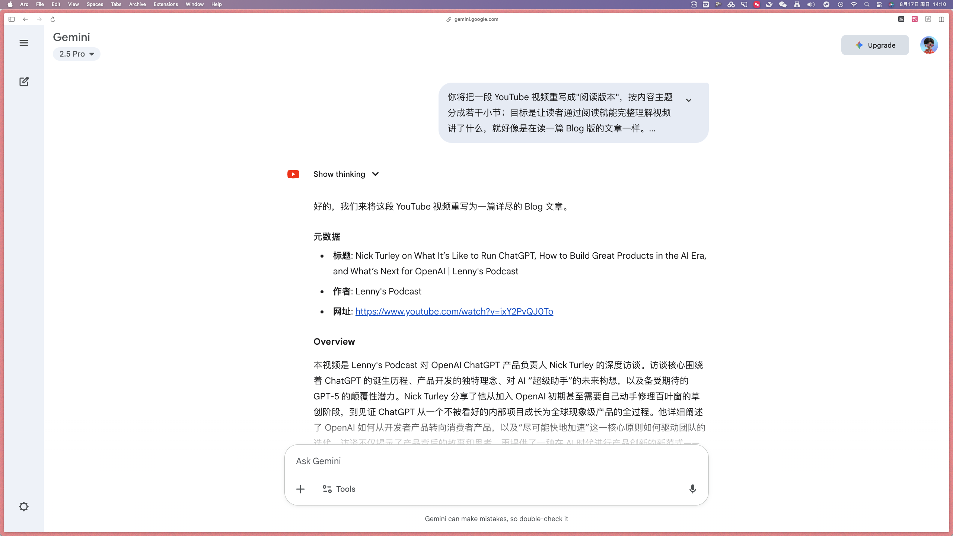
Task: Open the site controls sliders icon
Action: [928, 19]
